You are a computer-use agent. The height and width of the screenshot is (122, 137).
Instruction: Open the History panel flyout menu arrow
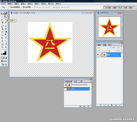(91, 82)
